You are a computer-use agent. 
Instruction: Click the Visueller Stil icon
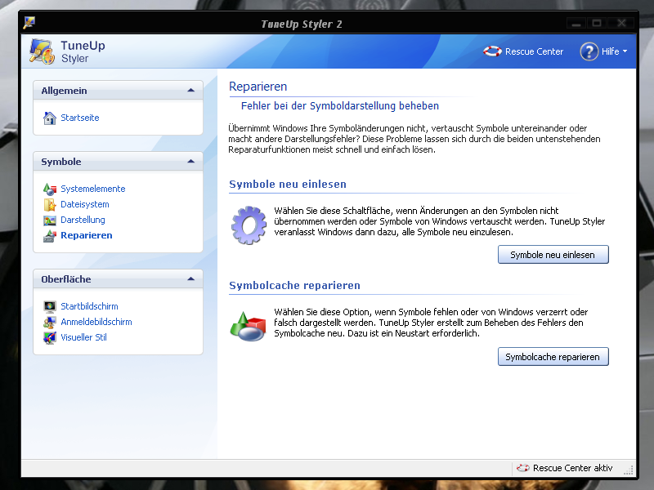pos(50,337)
